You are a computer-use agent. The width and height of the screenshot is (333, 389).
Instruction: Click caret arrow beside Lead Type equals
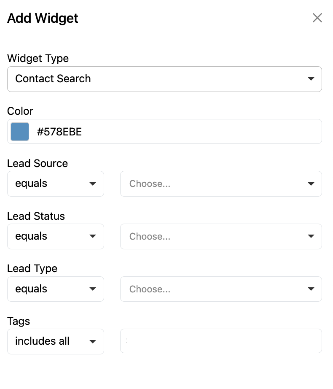pyautogui.click(x=93, y=289)
